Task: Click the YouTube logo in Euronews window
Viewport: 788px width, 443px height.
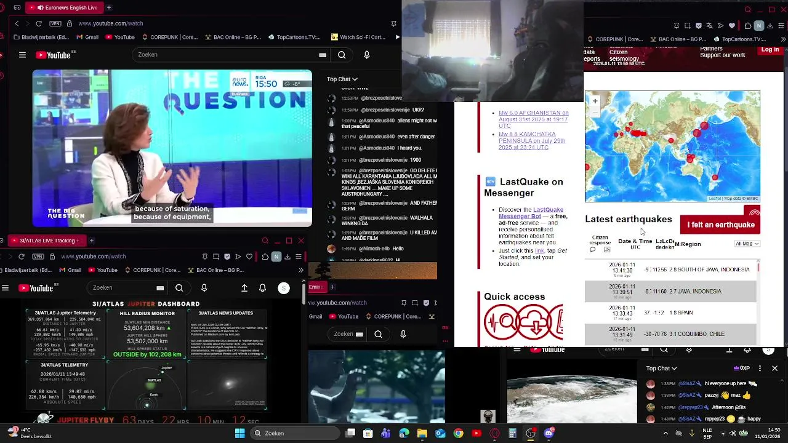Action: (54, 55)
